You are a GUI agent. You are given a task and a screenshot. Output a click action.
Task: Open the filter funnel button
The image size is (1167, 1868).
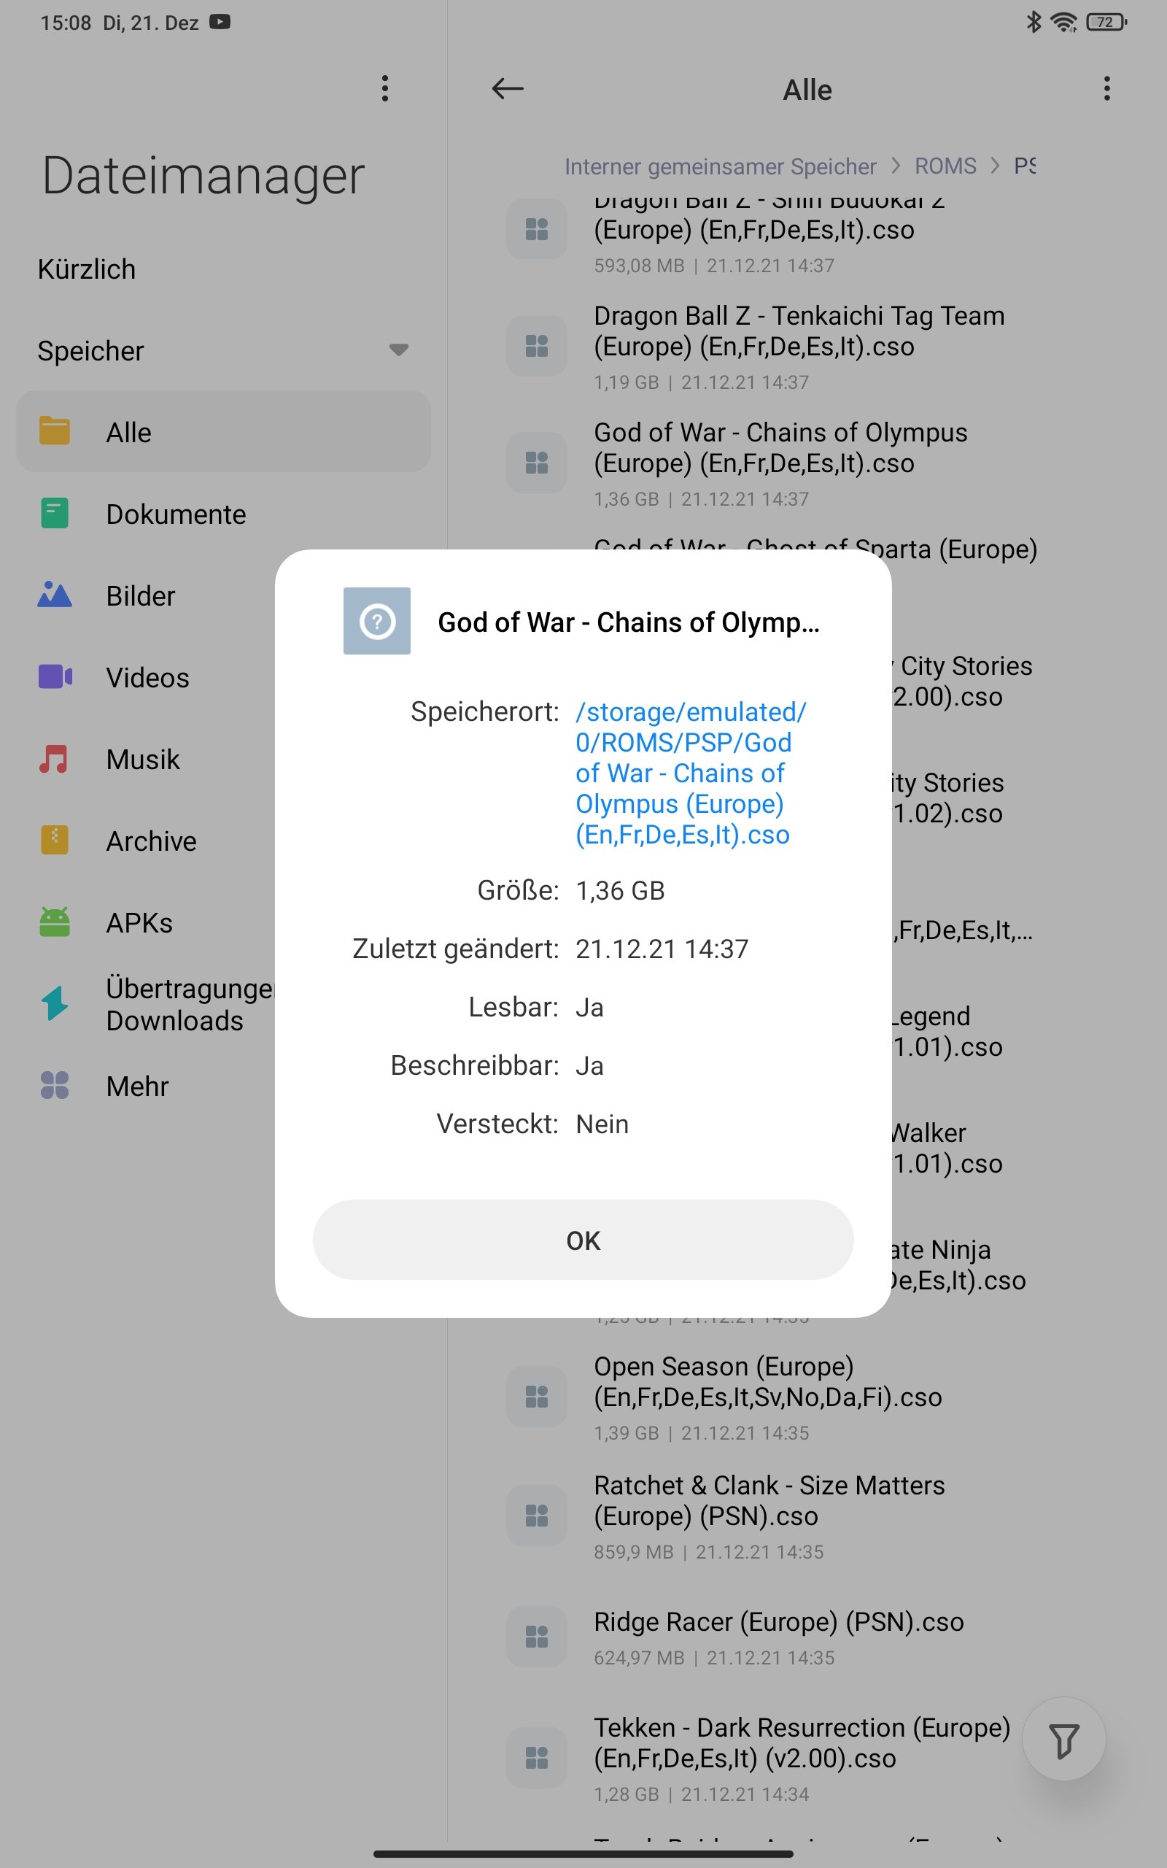1063,1738
